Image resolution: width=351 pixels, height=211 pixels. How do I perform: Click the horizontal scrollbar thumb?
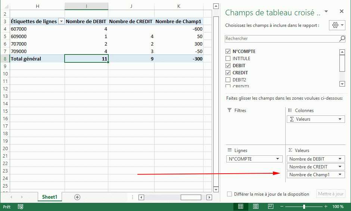coord(191,197)
